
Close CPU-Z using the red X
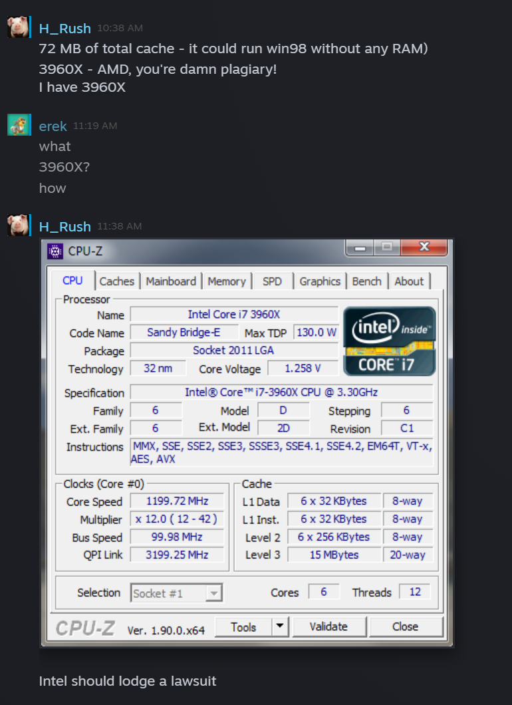pos(424,247)
